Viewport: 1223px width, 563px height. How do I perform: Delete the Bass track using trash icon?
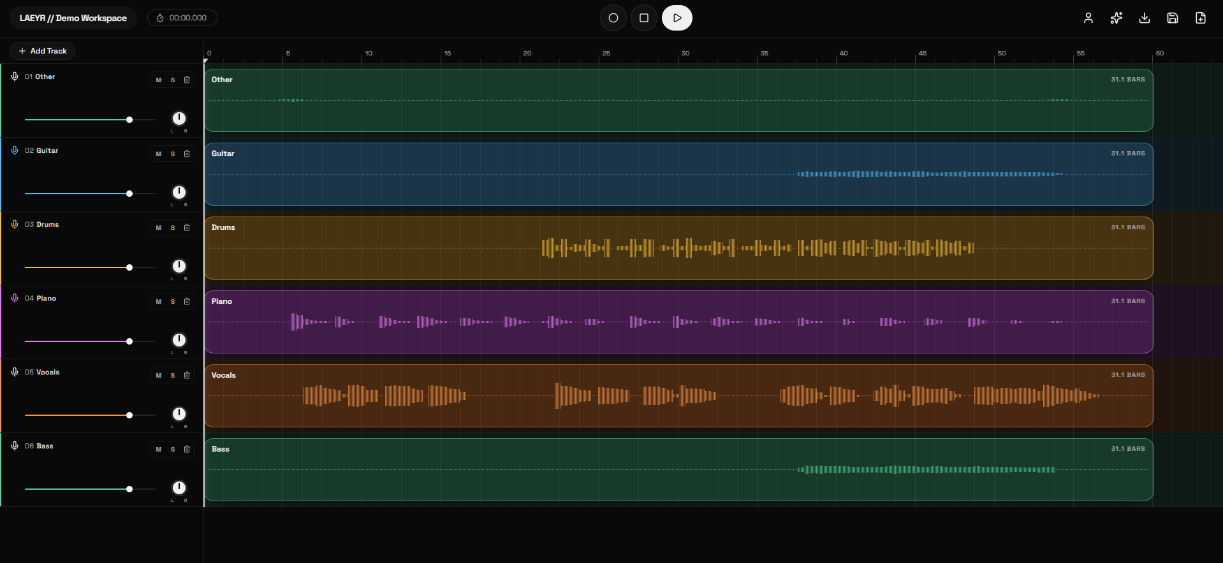click(x=187, y=449)
